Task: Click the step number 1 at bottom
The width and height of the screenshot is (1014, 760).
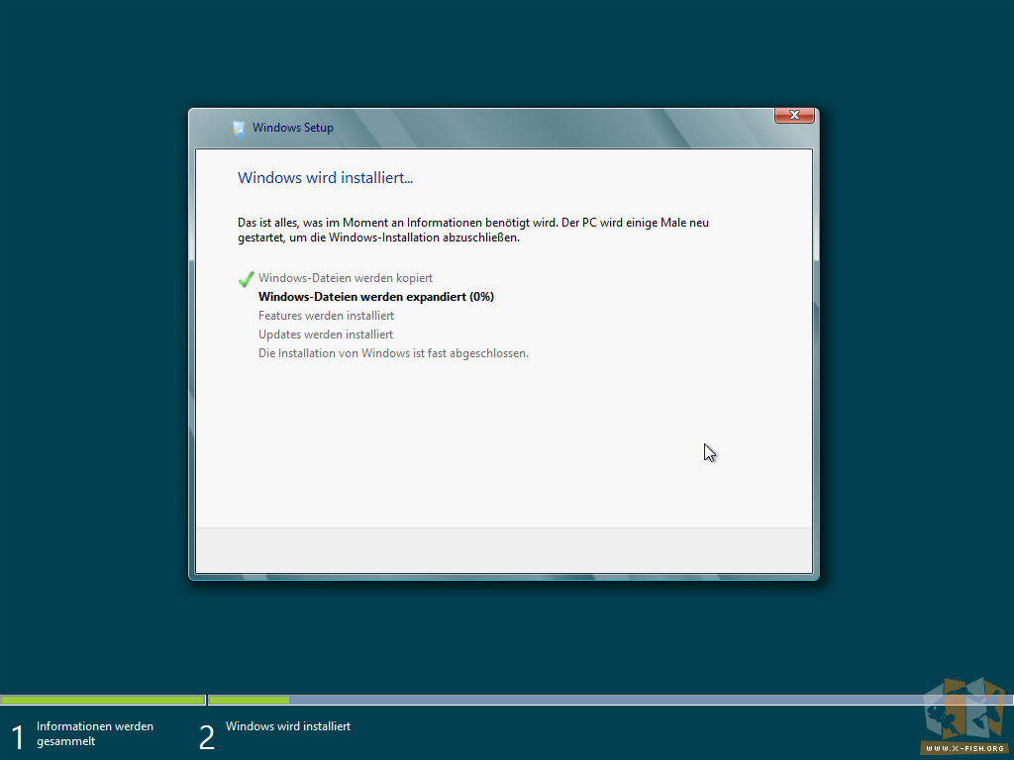Action: coord(18,737)
